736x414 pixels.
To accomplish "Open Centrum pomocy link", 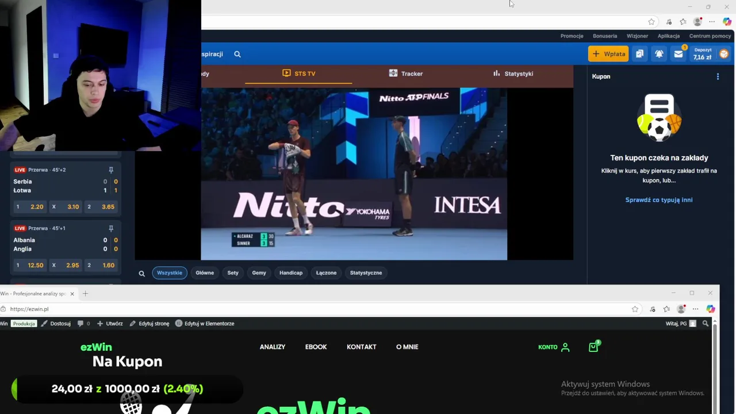I will (710, 36).
